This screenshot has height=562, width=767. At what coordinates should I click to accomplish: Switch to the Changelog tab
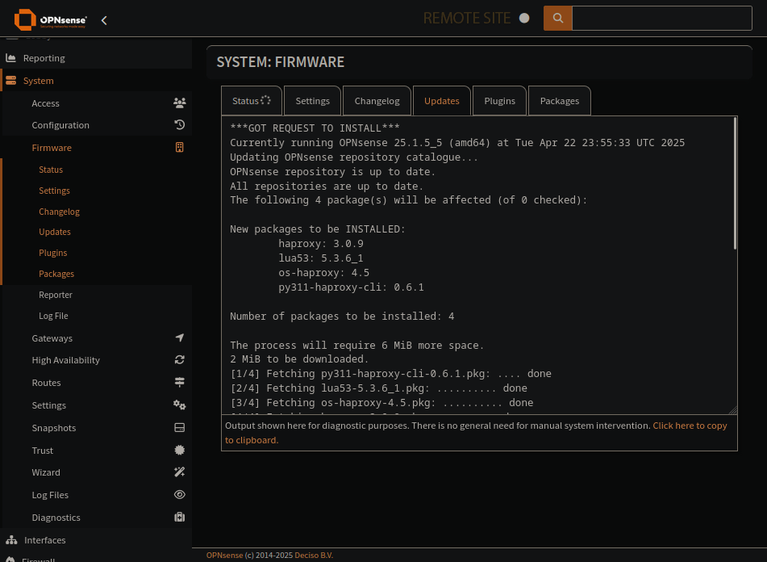377,101
